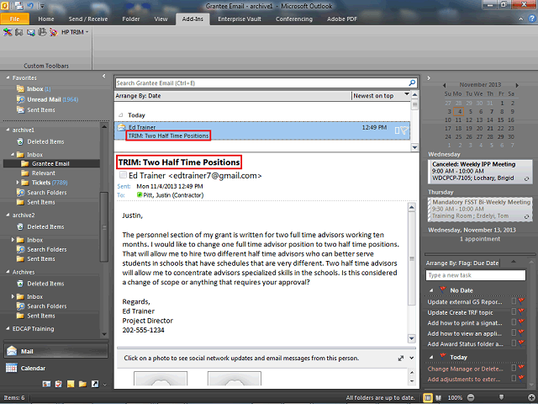Switch to Mail view

pyautogui.click(x=55, y=351)
